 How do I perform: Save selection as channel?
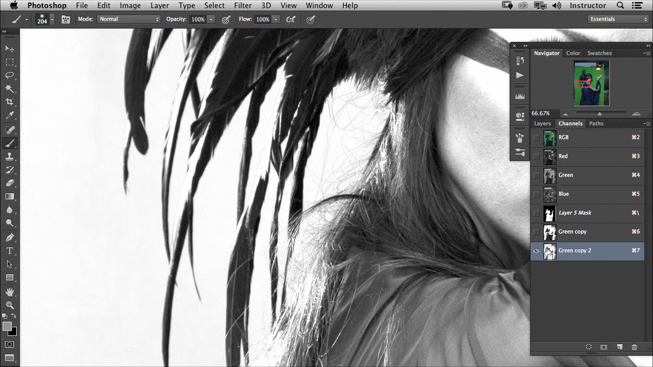pos(604,347)
